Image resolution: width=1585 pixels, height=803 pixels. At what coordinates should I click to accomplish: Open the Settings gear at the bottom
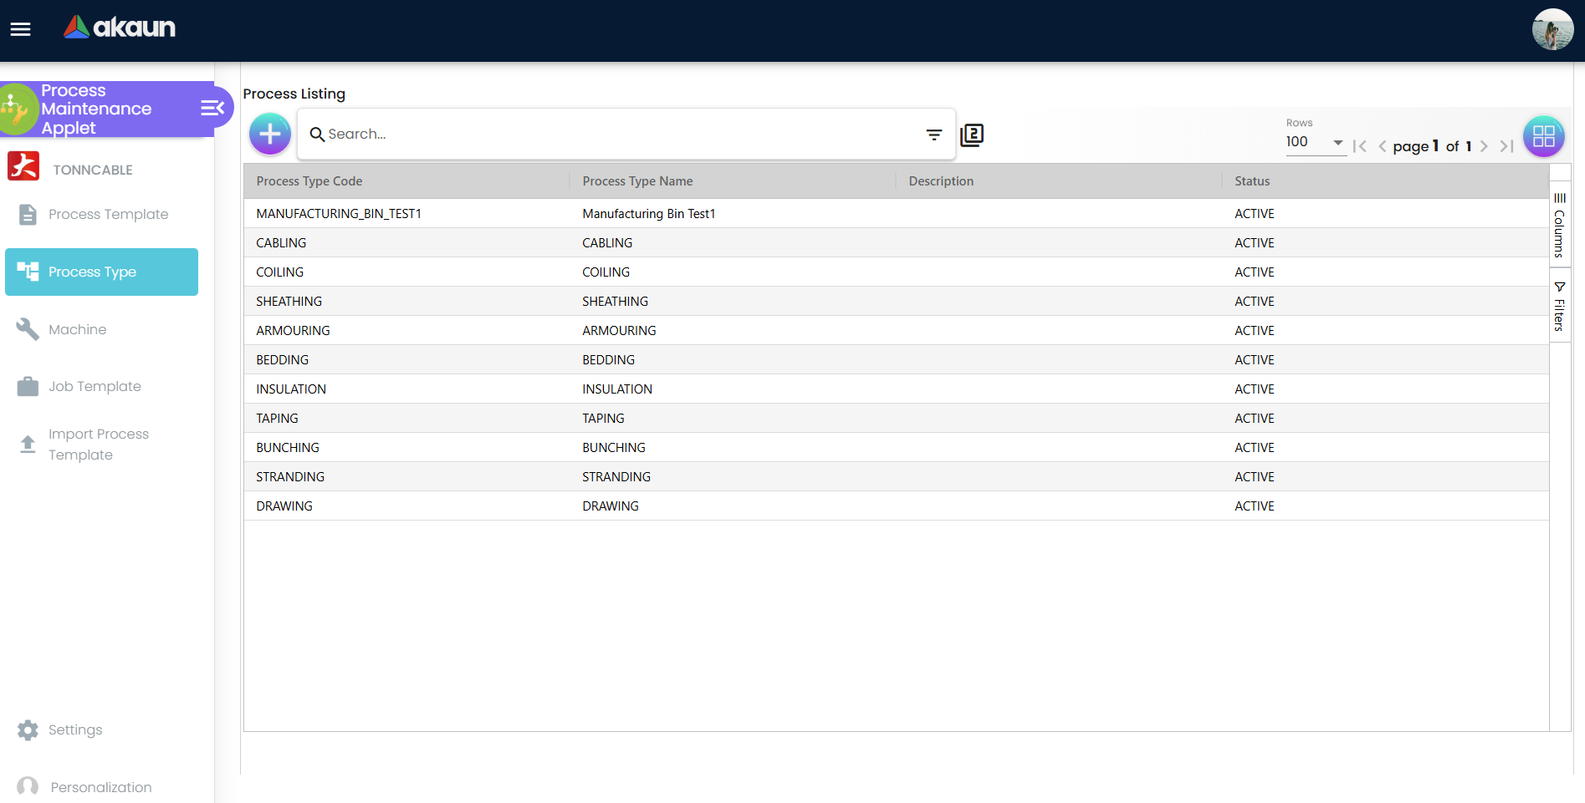pos(28,729)
